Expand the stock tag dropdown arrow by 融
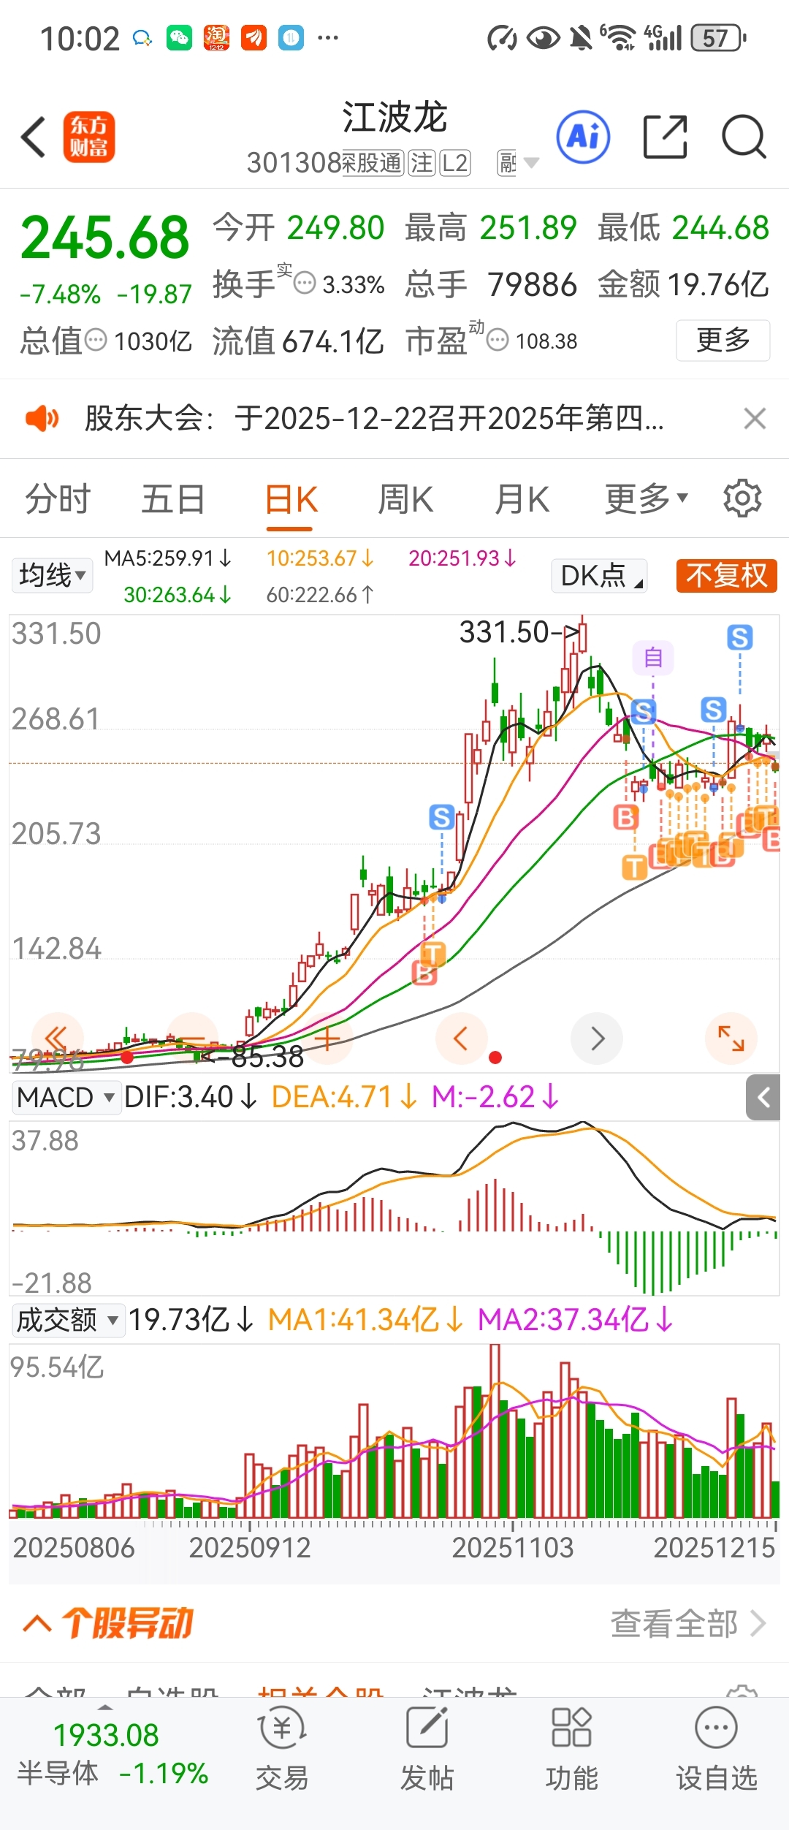This screenshot has width=789, height=1830. click(532, 162)
